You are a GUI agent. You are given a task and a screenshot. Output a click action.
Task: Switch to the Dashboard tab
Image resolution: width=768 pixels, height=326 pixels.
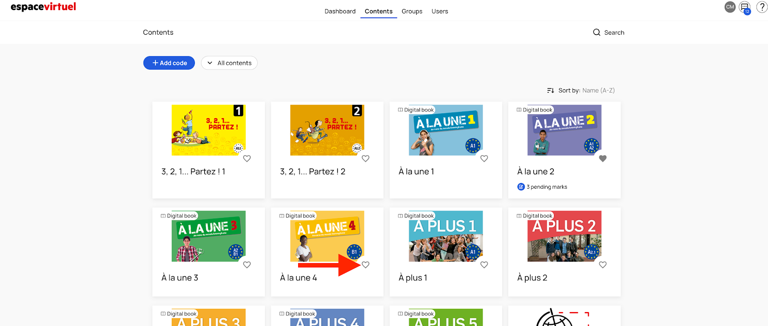tap(340, 12)
